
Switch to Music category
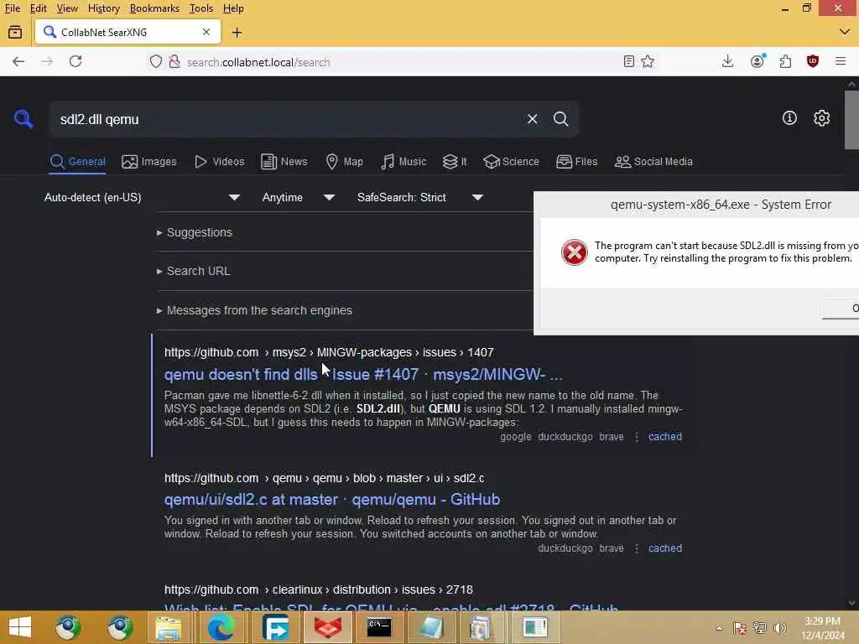click(x=403, y=162)
